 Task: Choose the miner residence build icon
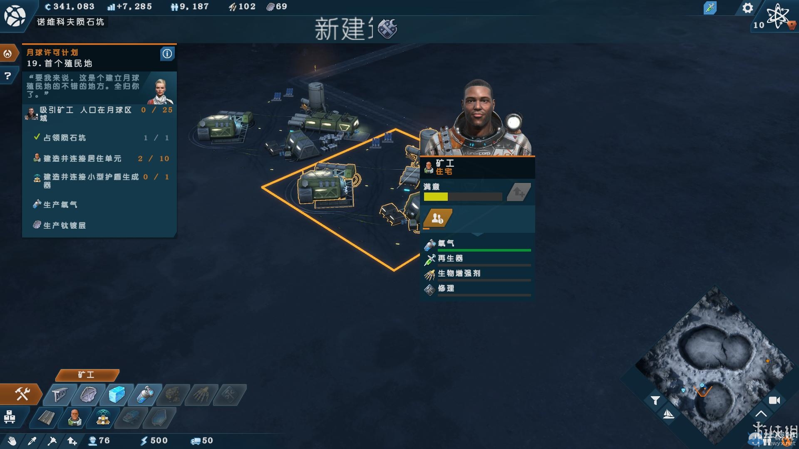coord(75,417)
